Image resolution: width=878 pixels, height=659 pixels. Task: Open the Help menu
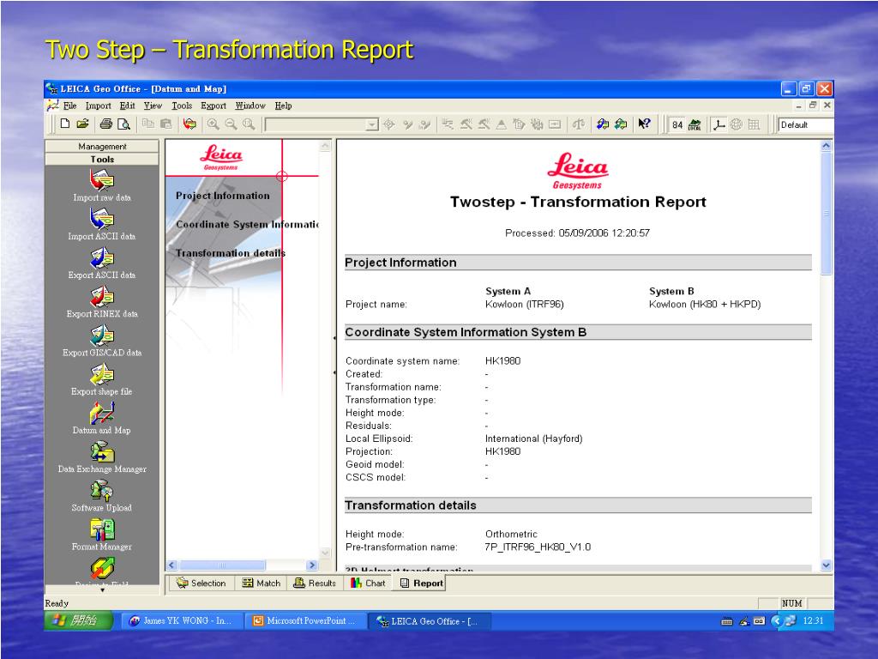coord(283,106)
